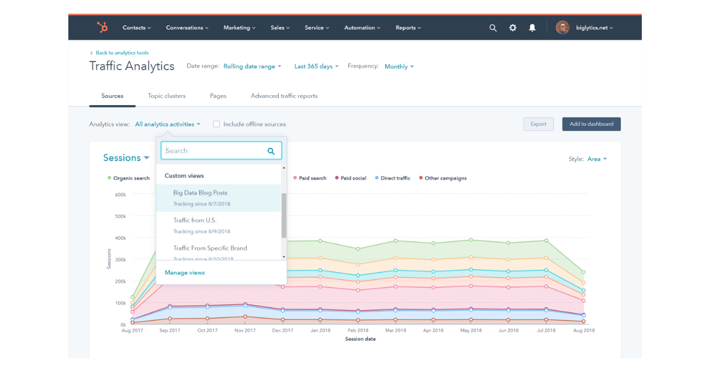
Task: Toggle the Other campaigns legend marker
Action: (x=421, y=178)
